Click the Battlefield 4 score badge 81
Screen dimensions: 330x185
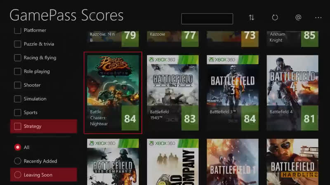pos(310,118)
